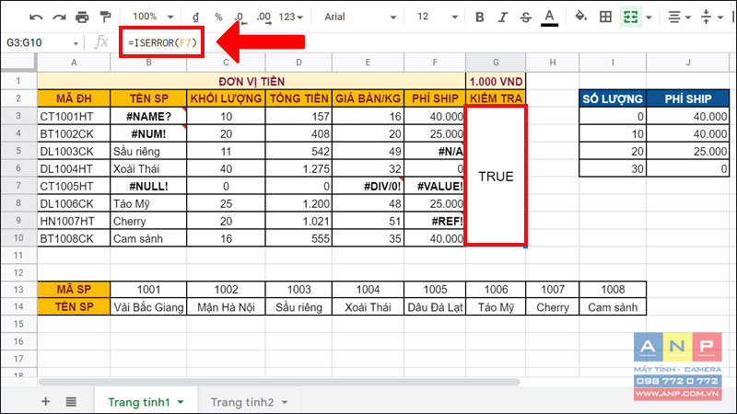The width and height of the screenshot is (737, 414).
Task: Open the Name box dropdown arrow
Action: click(x=76, y=43)
